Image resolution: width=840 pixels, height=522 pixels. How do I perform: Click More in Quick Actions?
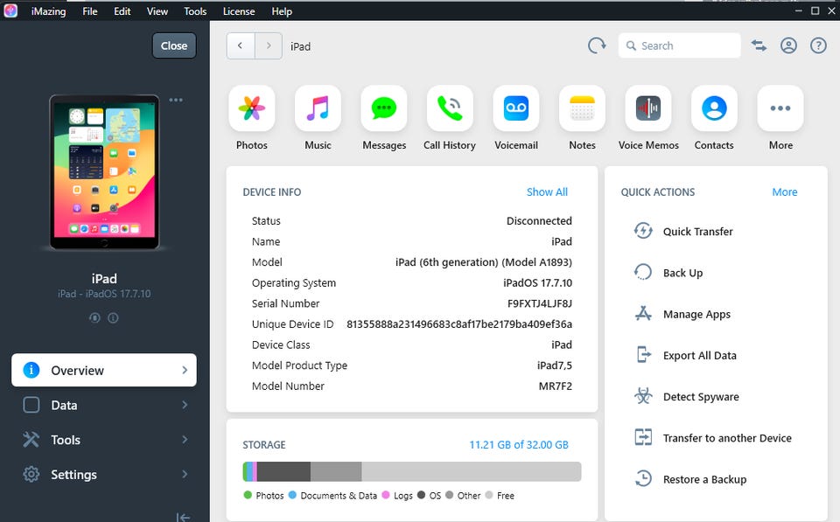[x=785, y=191]
